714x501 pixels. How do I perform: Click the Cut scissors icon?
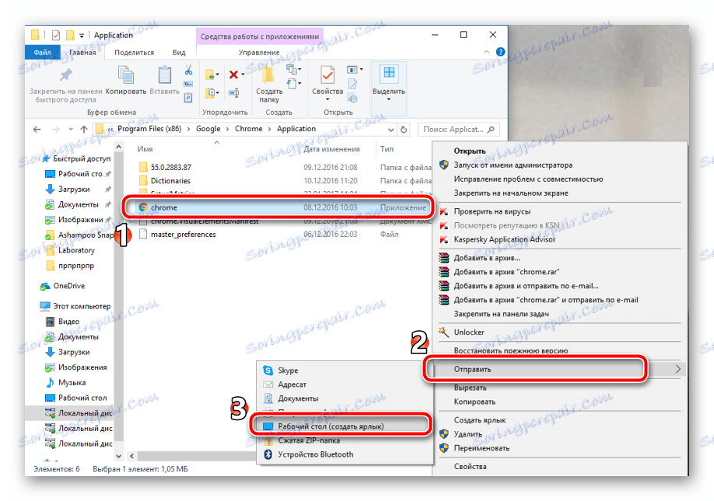click(x=188, y=70)
